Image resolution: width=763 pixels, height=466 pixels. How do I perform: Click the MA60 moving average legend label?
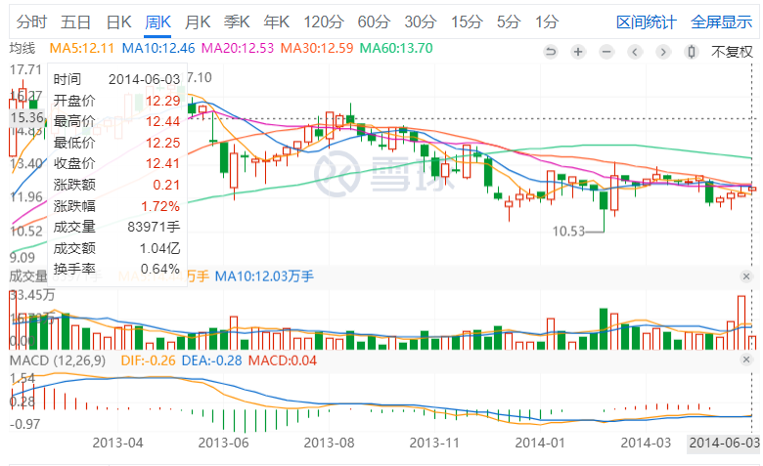(x=396, y=47)
